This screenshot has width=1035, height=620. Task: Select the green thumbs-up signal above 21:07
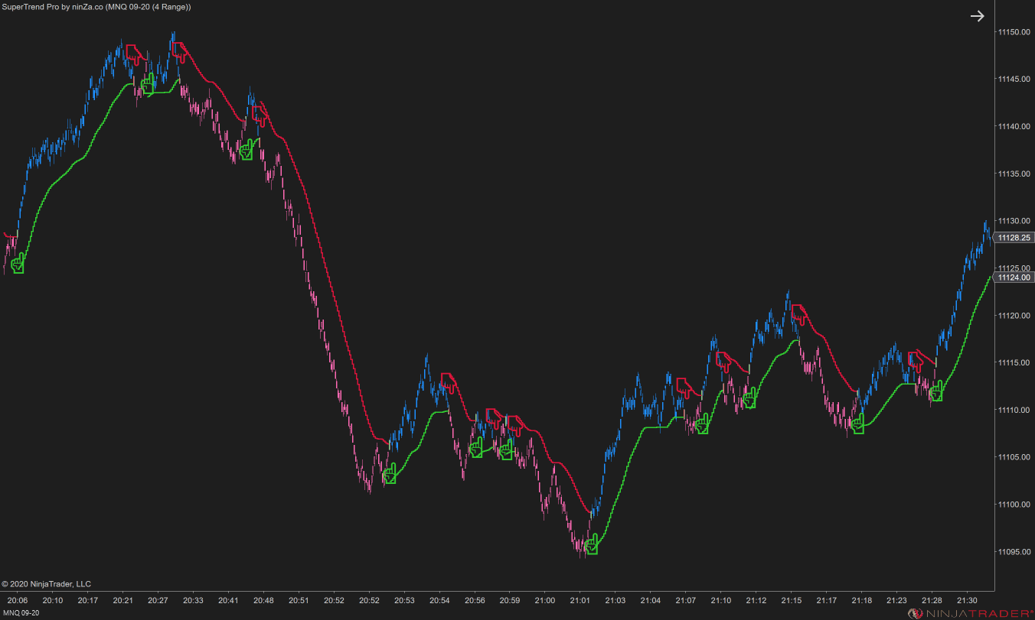pyautogui.click(x=702, y=424)
